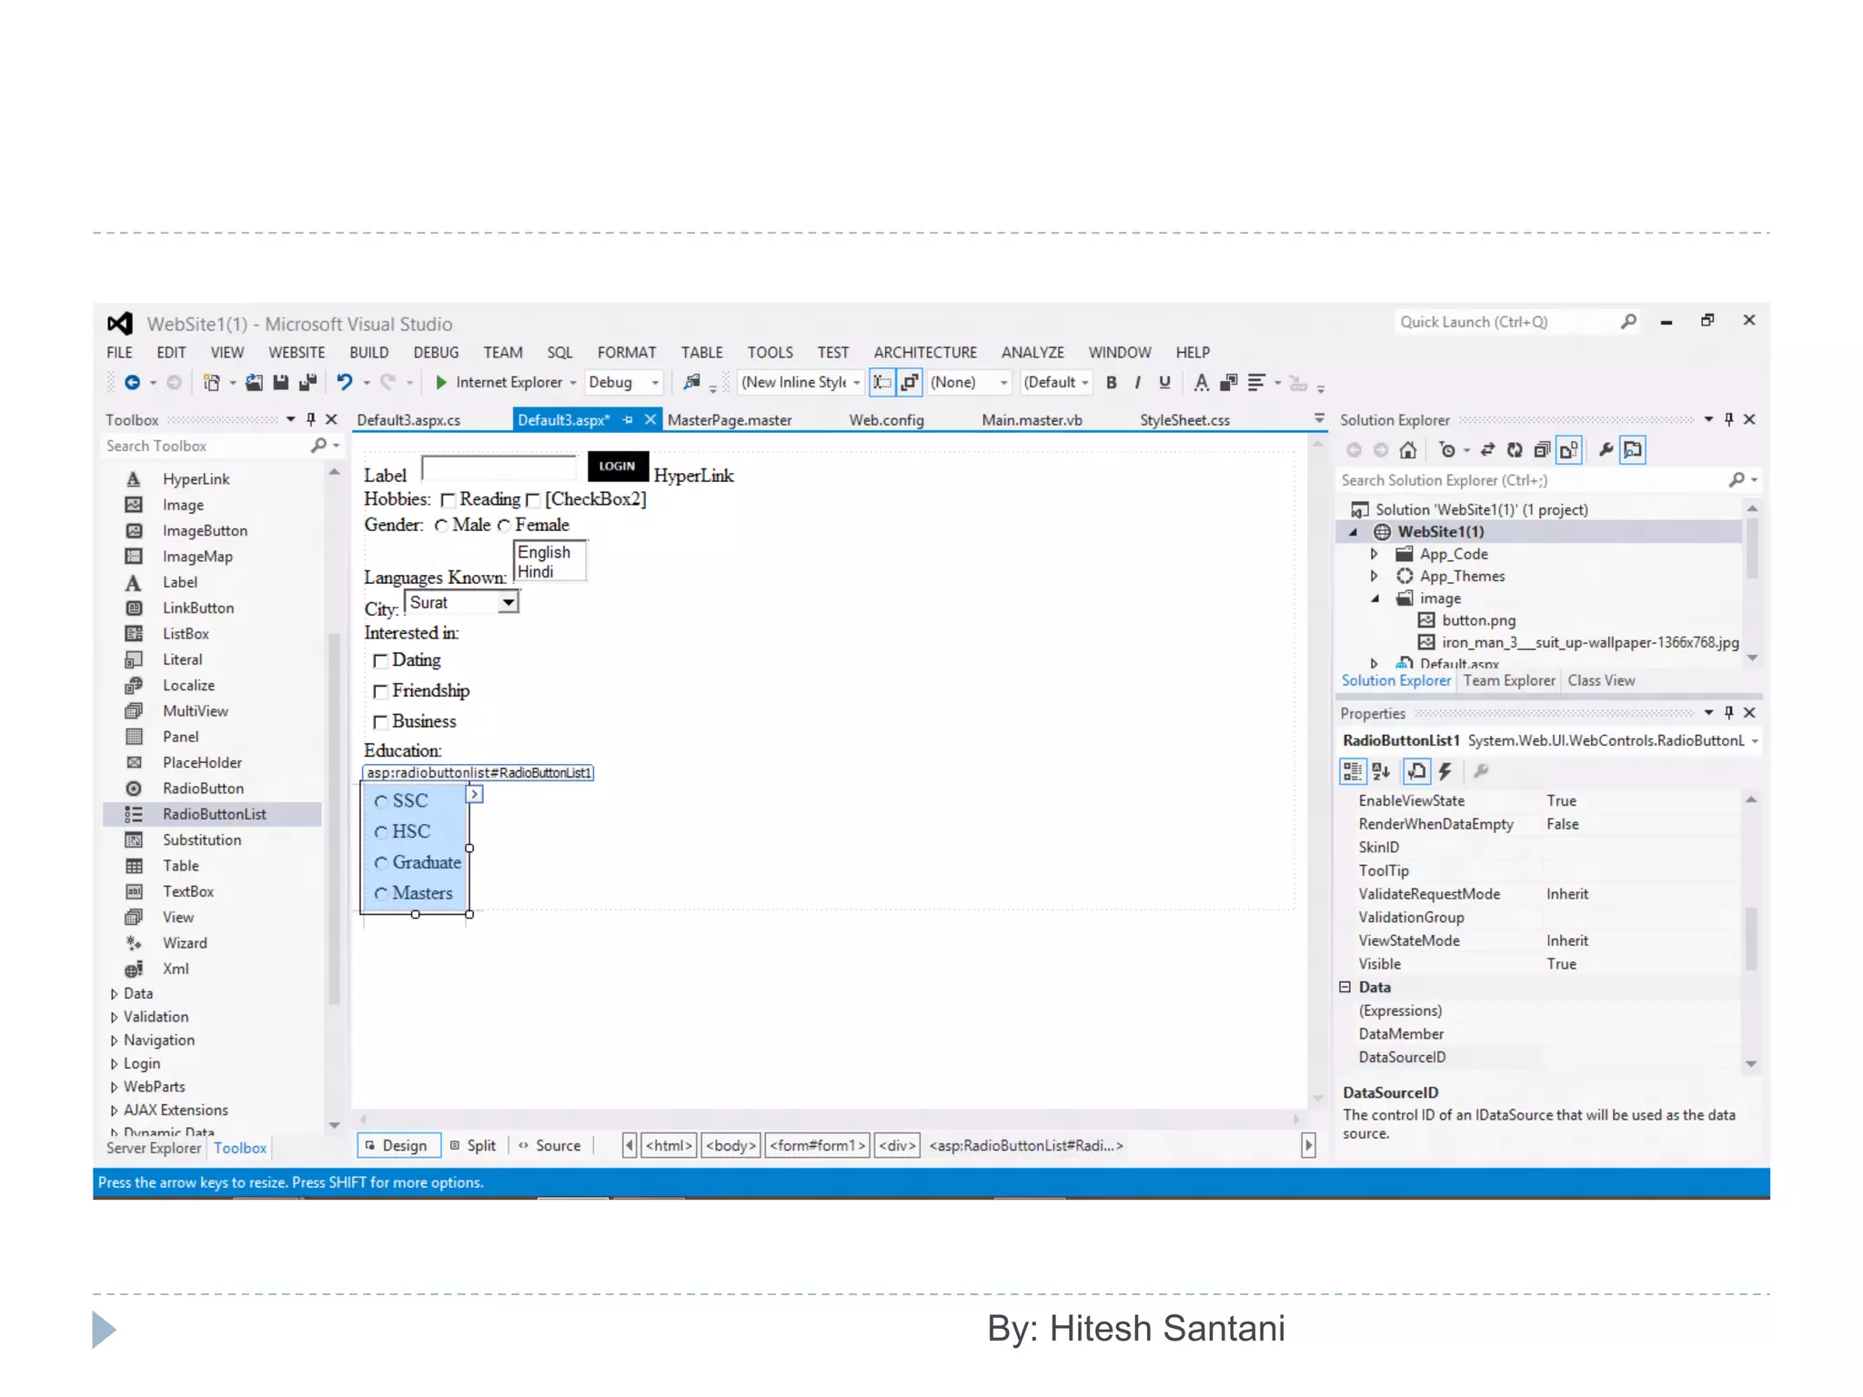Click the black LOGIN button
Image resolution: width=1863 pixels, height=1397 pixels.
pos(617,467)
